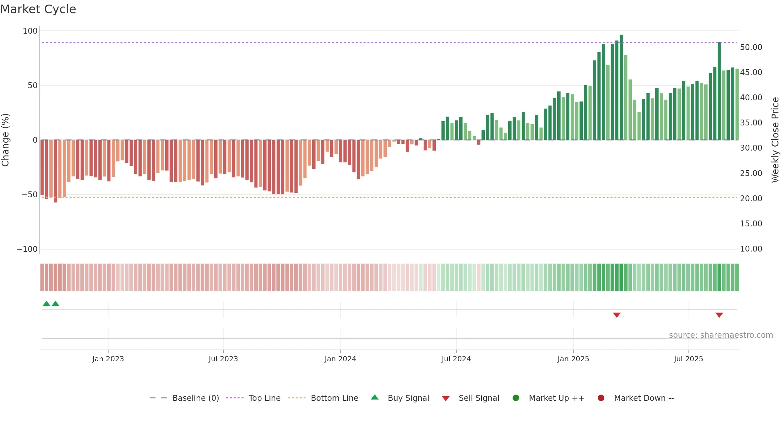Toggle the Top Line legend item
This screenshot has height=441, width=784.
point(253,398)
